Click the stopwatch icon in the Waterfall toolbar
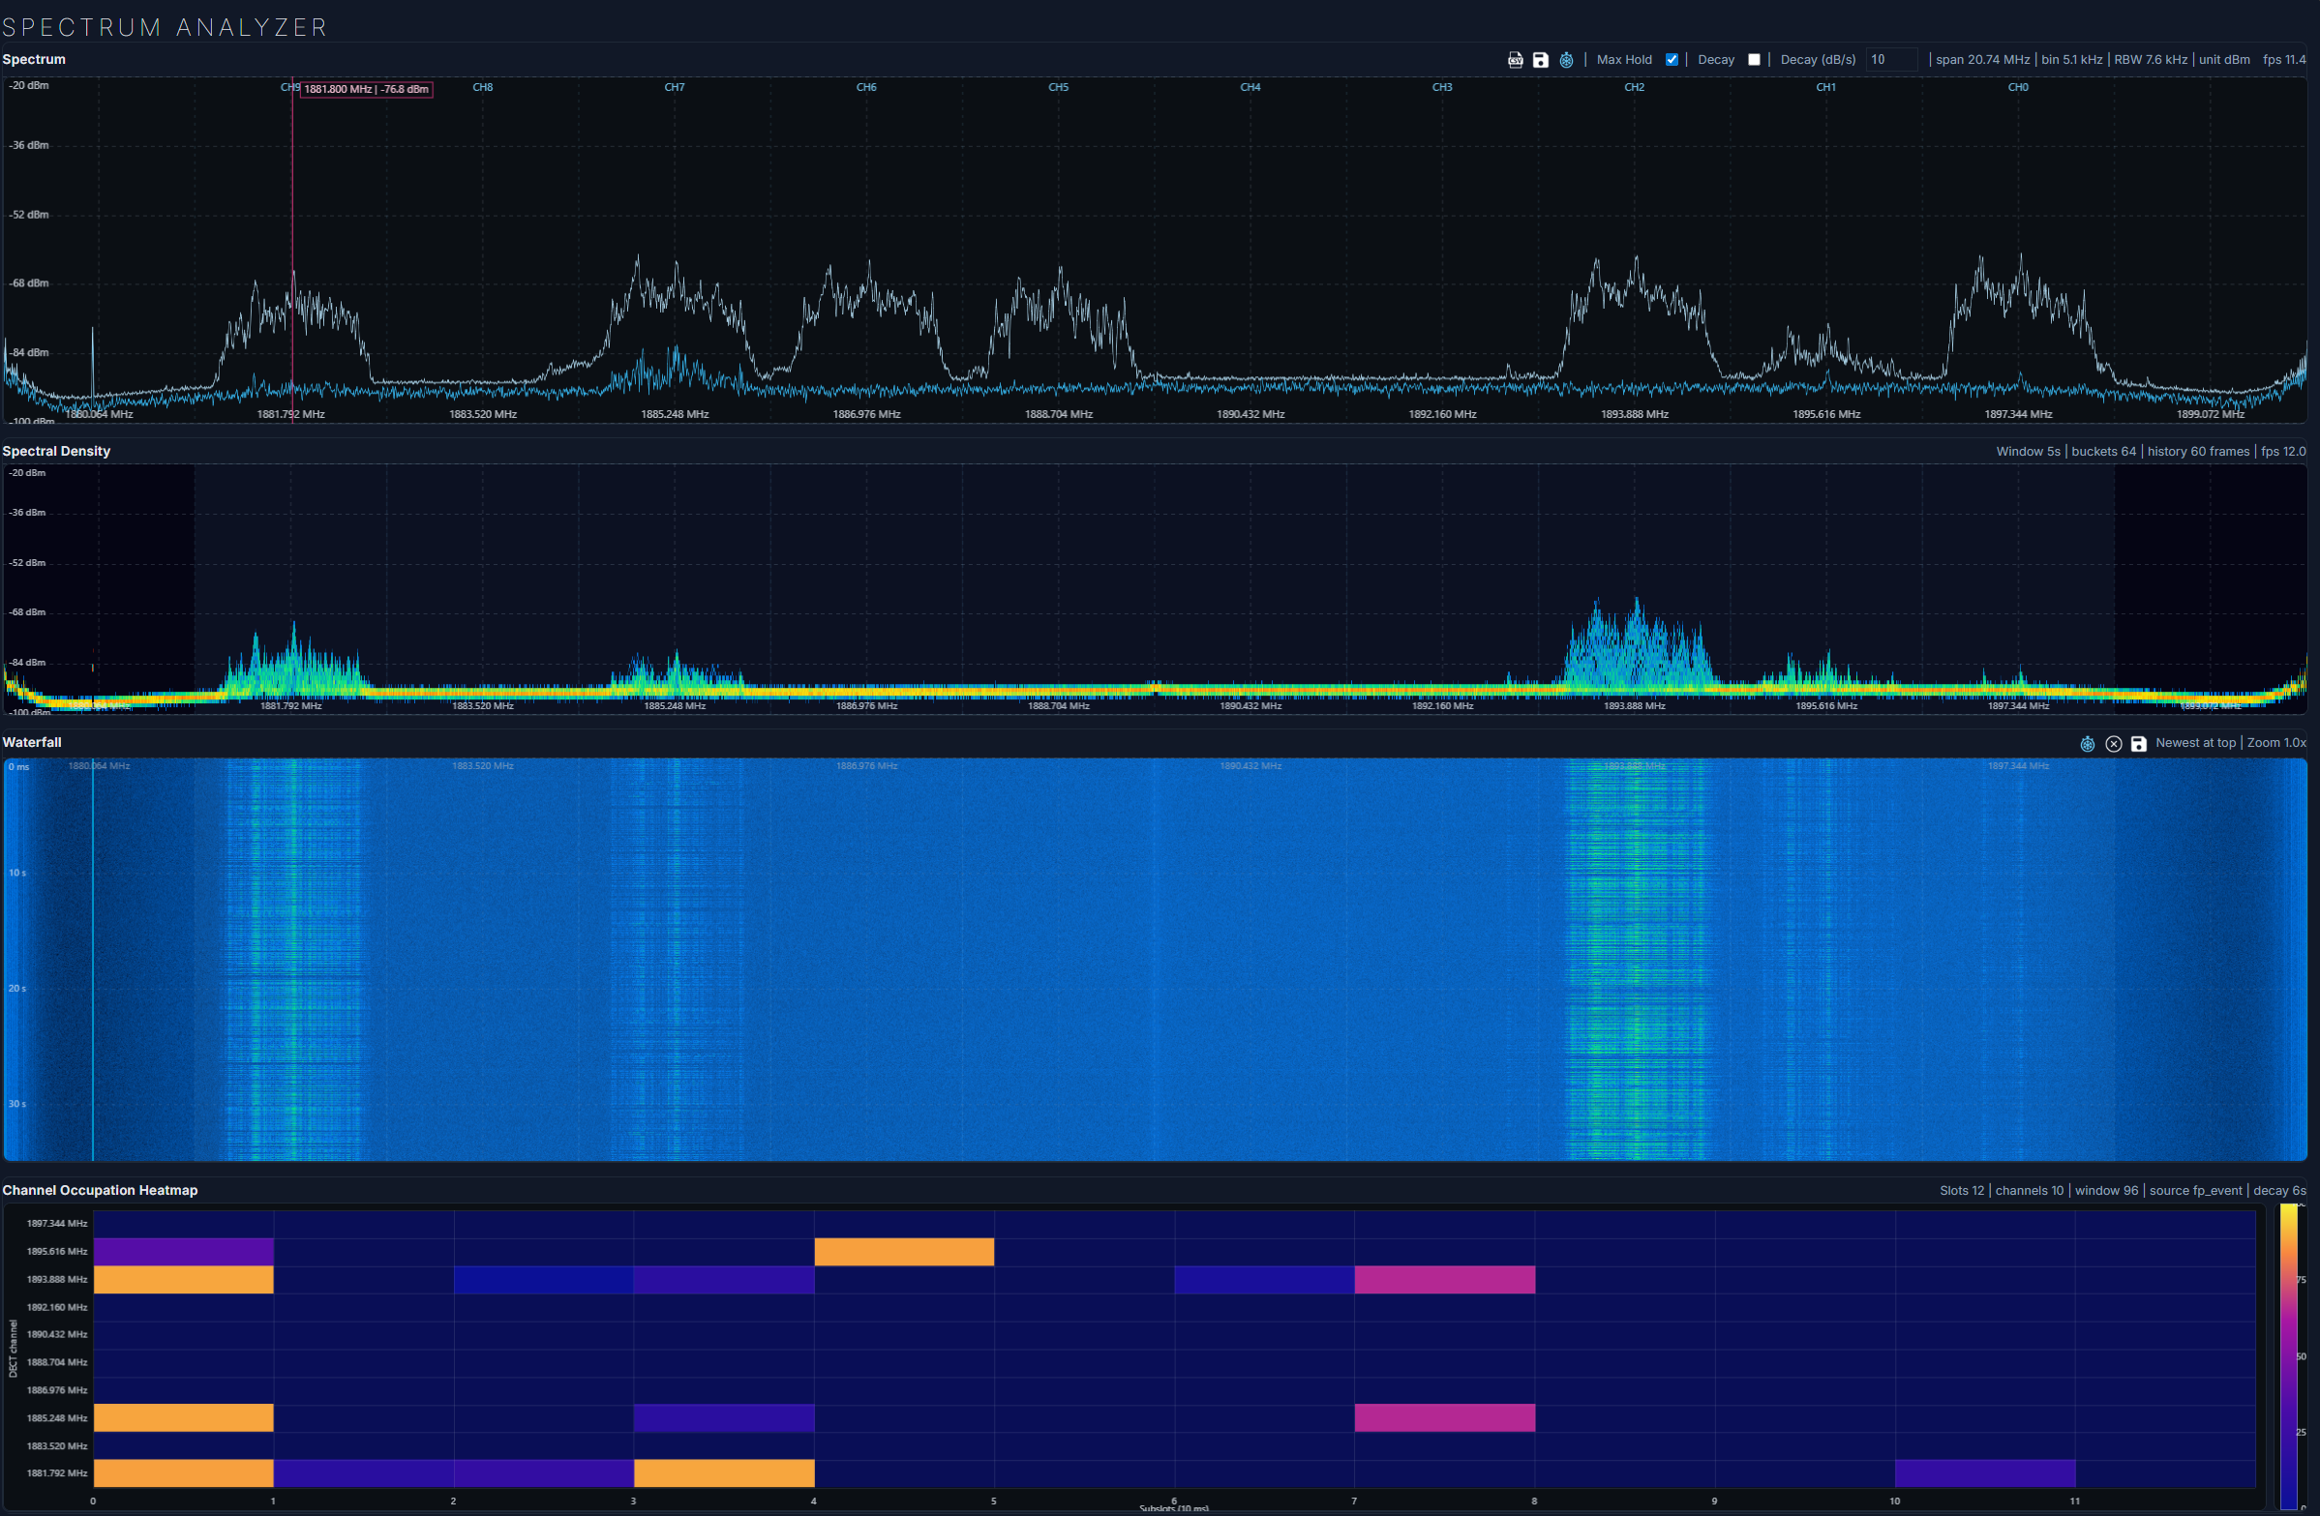Viewport: 2320px width, 1516px height. tap(2087, 743)
